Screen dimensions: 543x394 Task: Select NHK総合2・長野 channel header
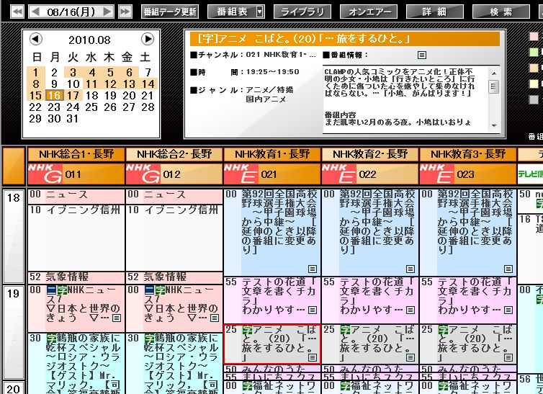click(x=174, y=154)
